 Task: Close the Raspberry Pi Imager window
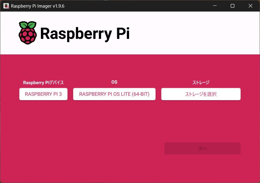[251, 6]
